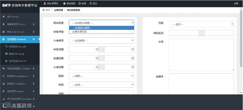Click the home icon in breadcrumb
Image resolution: width=243 pixels, height=110 pixels.
pyautogui.click(x=43, y=10)
